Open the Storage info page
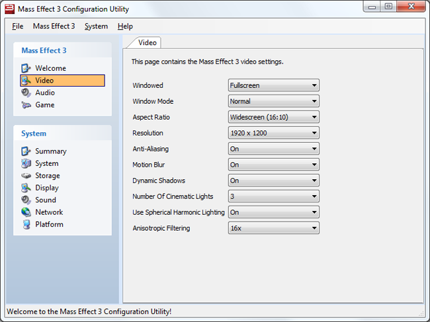The width and height of the screenshot is (430, 322). 48,176
